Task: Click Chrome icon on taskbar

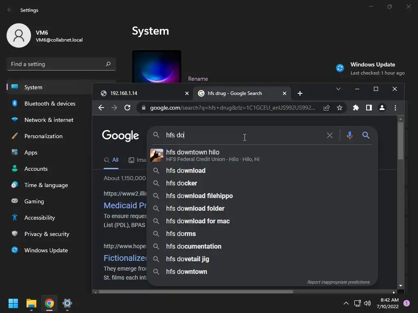Action: (49, 303)
